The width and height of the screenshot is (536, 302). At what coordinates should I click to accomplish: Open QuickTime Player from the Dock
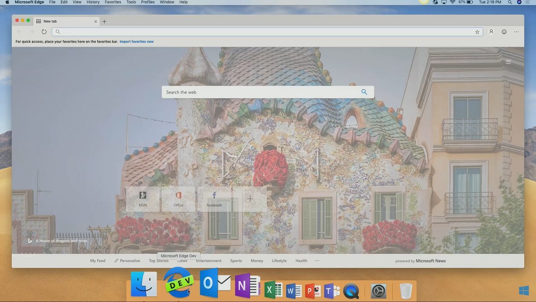point(351,291)
